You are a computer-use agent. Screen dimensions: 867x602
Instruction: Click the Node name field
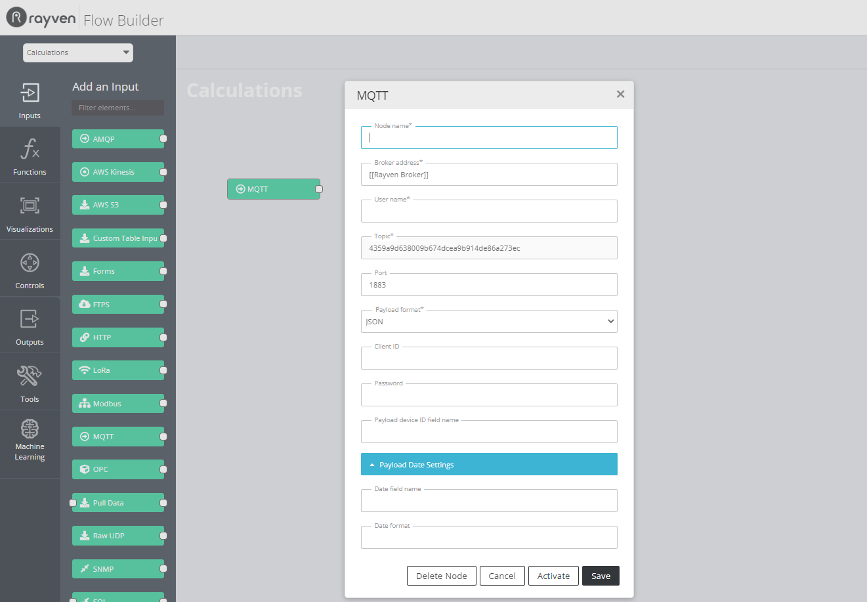[489, 138]
